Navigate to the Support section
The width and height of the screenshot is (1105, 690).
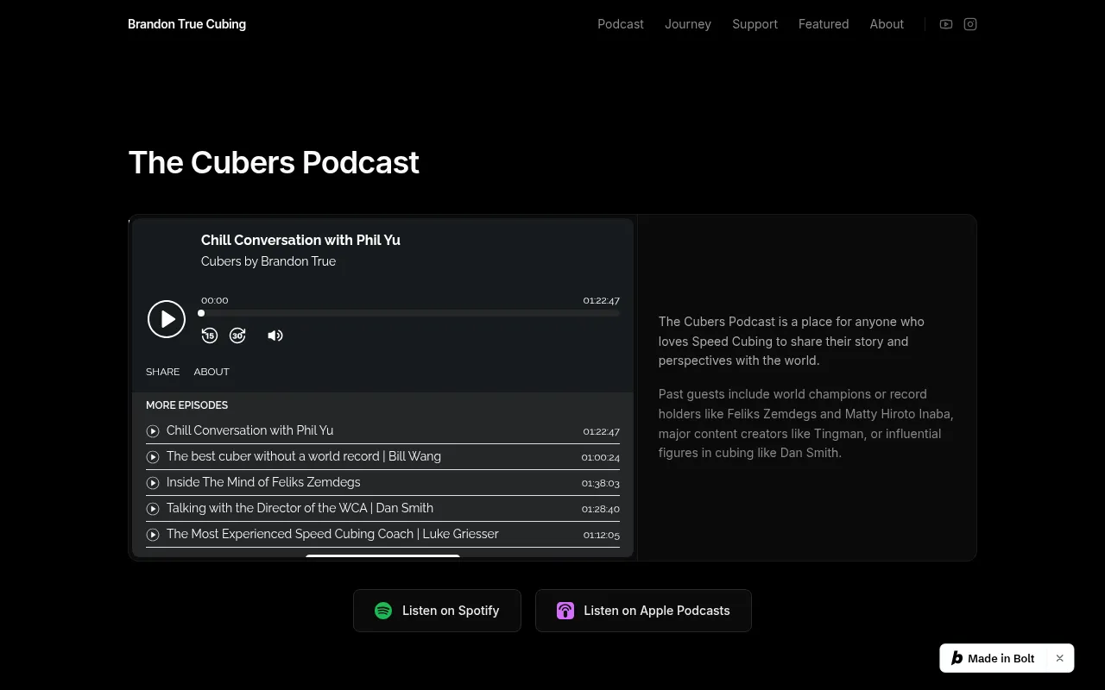click(x=755, y=24)
